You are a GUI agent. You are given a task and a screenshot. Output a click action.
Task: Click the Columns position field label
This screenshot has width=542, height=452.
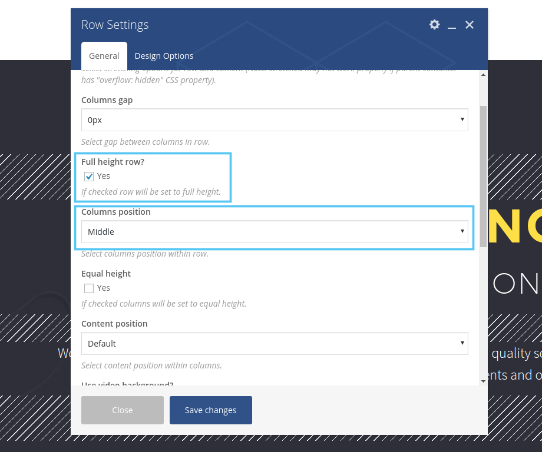coord(116,212)
